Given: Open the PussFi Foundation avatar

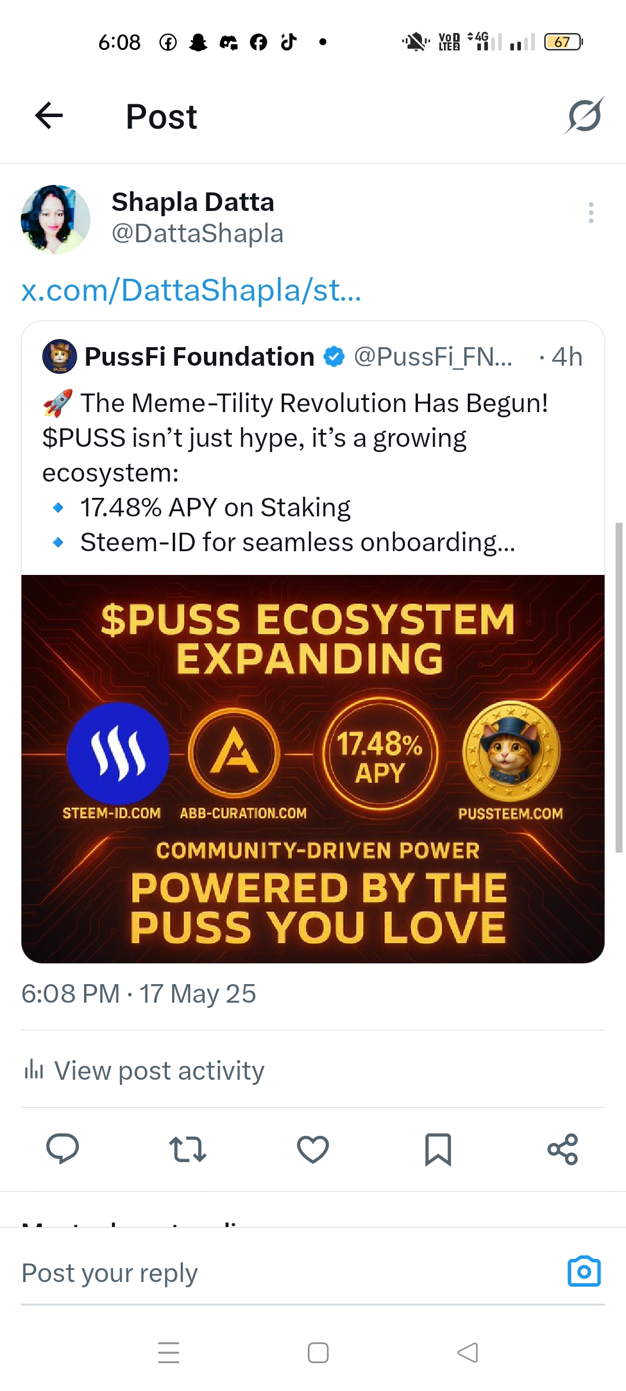Looking at the screenshot, I should click(60, 356).
